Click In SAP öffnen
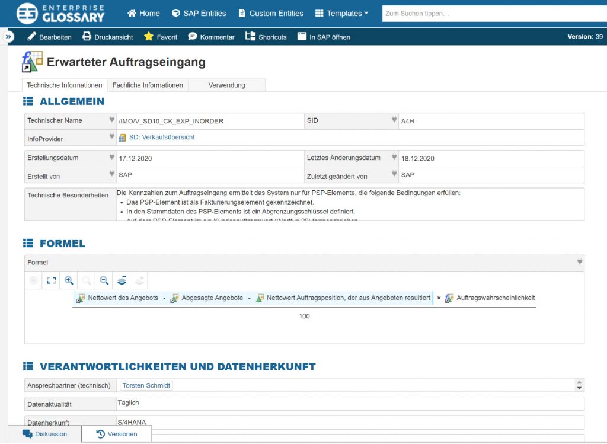Viewport: 607px width, 444px height. [x=324, y=37]
